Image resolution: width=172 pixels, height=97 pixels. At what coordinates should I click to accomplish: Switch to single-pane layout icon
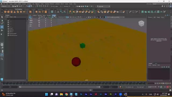click(2, 44)
